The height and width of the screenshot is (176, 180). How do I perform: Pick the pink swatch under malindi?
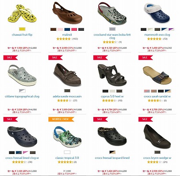point(60,29)
